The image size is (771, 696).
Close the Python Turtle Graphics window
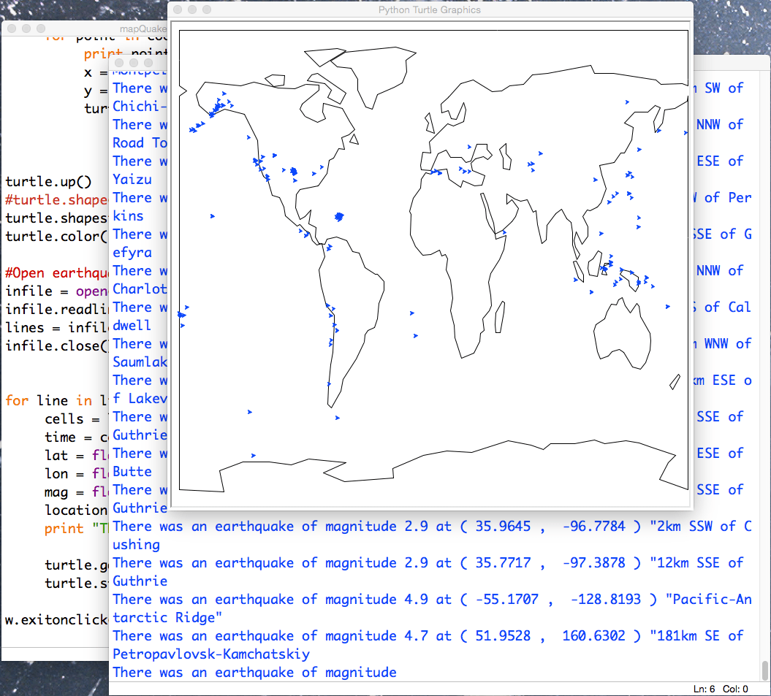(178, 9)
